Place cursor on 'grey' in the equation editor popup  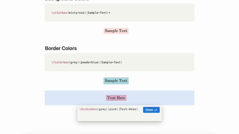tap(102, 109)
